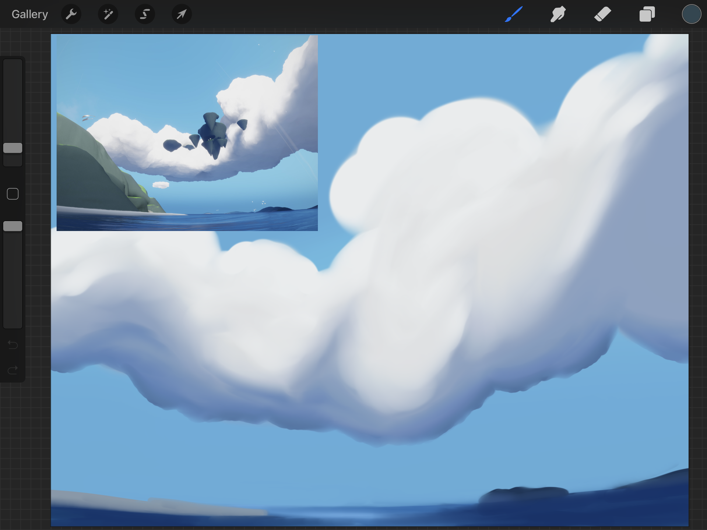Activate the Selection S-shaped tool

(x=145, y=14)
